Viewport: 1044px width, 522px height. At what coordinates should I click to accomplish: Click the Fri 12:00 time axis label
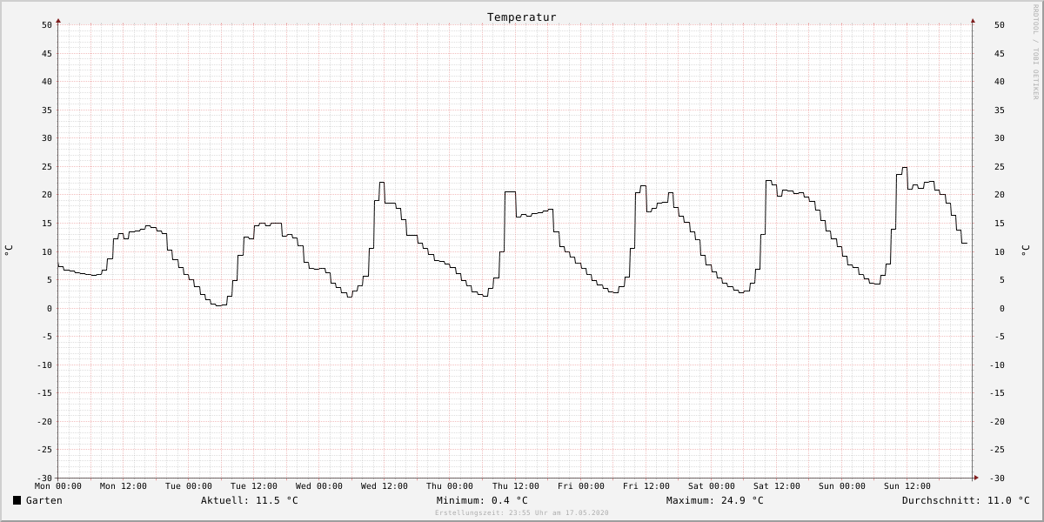(x=646, y=486)
